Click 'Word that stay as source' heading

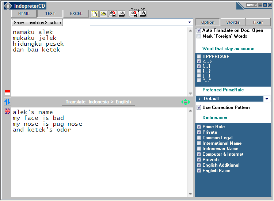click(228, 49)
